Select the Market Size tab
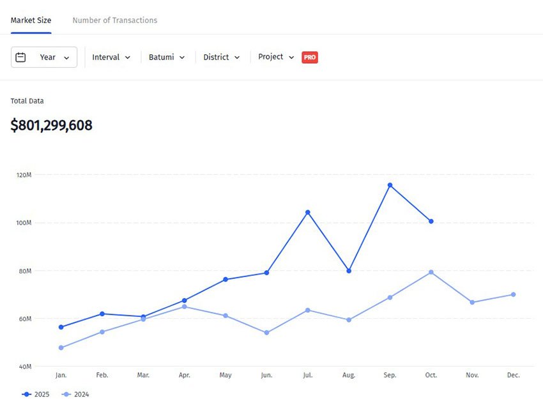Viewport: 543px width, 410px height. pyautogui.click(x=31, y=20)
